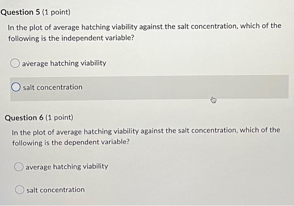Click the '(1 point)' text beside Question 5
Screen dimensions: 294x206
(56, 12)
